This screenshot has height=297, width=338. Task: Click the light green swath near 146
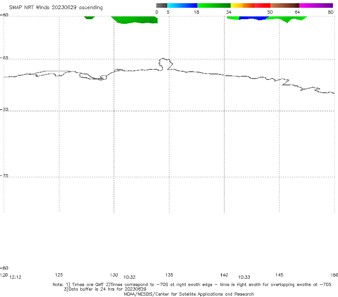tap(287, 19)
